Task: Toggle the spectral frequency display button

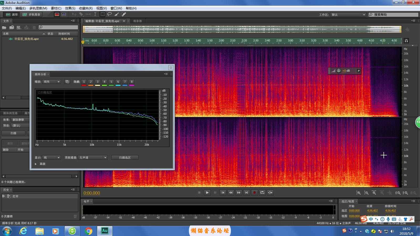Action: pyautogui.click(x=57, y=14)
